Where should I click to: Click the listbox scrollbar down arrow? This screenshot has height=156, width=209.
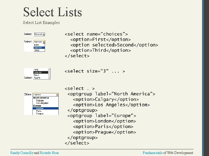click(x=49, y=78)
